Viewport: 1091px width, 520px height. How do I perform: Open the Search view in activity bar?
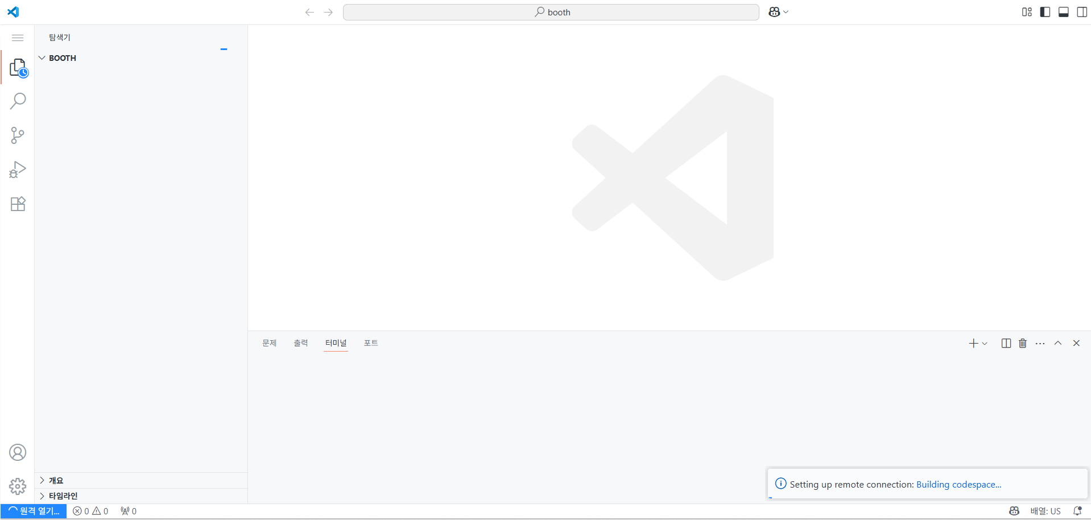pyautogui.click(x=18, y=101)
